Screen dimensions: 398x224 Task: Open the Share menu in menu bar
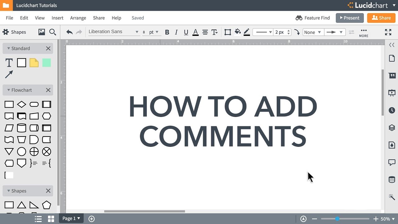[99, 18]
